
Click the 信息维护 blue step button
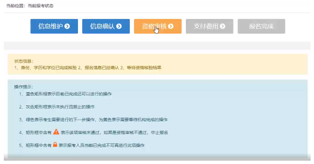(54, 26)
